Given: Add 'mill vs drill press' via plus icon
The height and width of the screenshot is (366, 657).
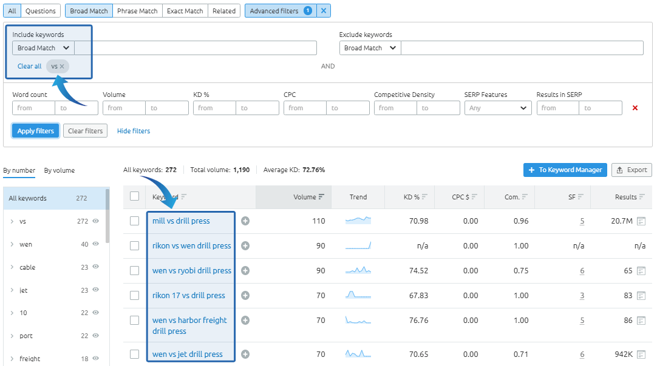Looking at the screenshot, I should click(245, 221).
